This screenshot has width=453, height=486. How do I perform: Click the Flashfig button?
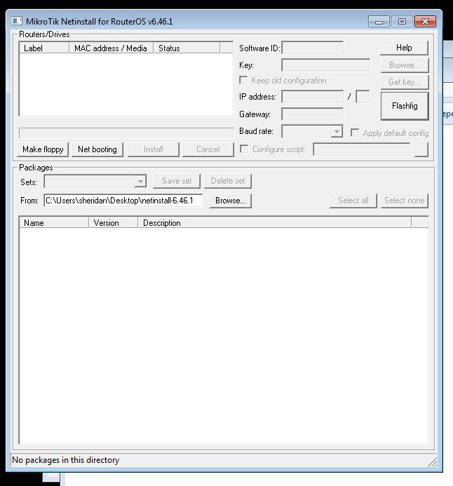coord(405,106)
